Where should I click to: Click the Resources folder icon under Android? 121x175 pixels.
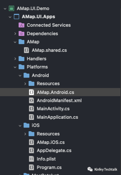tap(32, 84)
